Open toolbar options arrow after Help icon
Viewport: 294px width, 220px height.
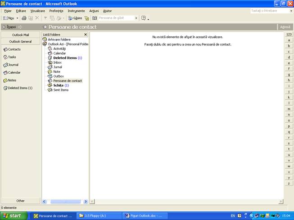click(148, 18)
